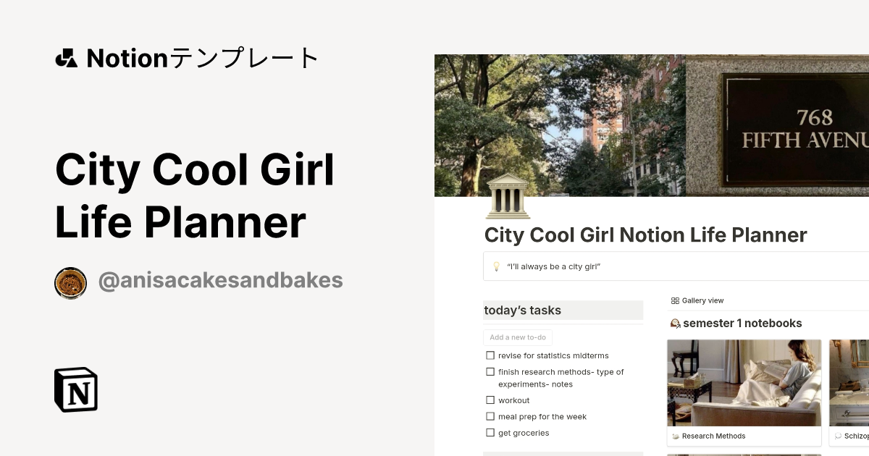
Task: Click the Research Methods card thumbnail image
Action: 744,382
